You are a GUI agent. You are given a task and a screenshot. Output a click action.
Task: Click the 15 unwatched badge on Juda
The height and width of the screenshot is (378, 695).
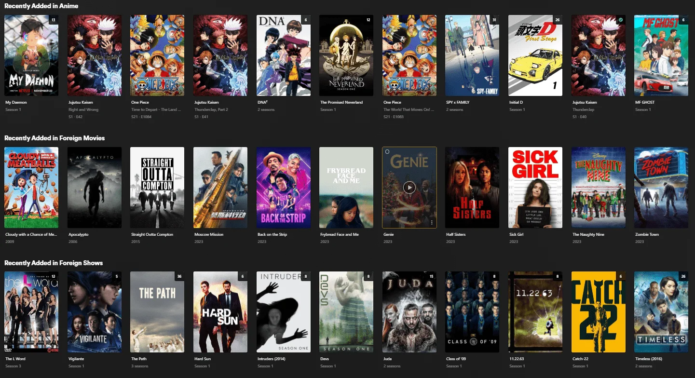coord(432,276)
